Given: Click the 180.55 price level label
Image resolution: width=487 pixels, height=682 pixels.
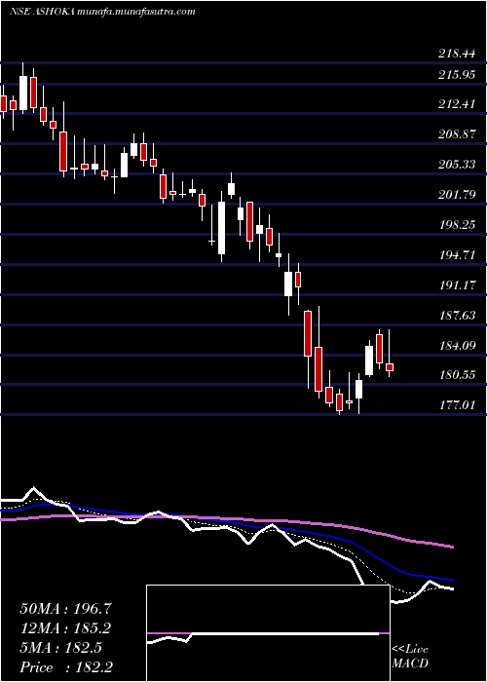Looking at the screenshot, I should (x=457, y=375).
